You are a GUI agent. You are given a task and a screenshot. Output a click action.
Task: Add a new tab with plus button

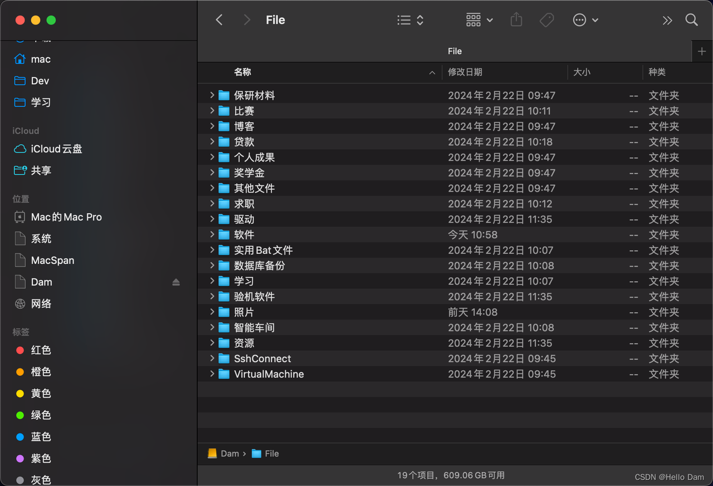702,51
